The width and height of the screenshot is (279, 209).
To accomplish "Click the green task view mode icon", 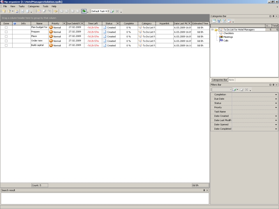I will click(x=84, y=11).
